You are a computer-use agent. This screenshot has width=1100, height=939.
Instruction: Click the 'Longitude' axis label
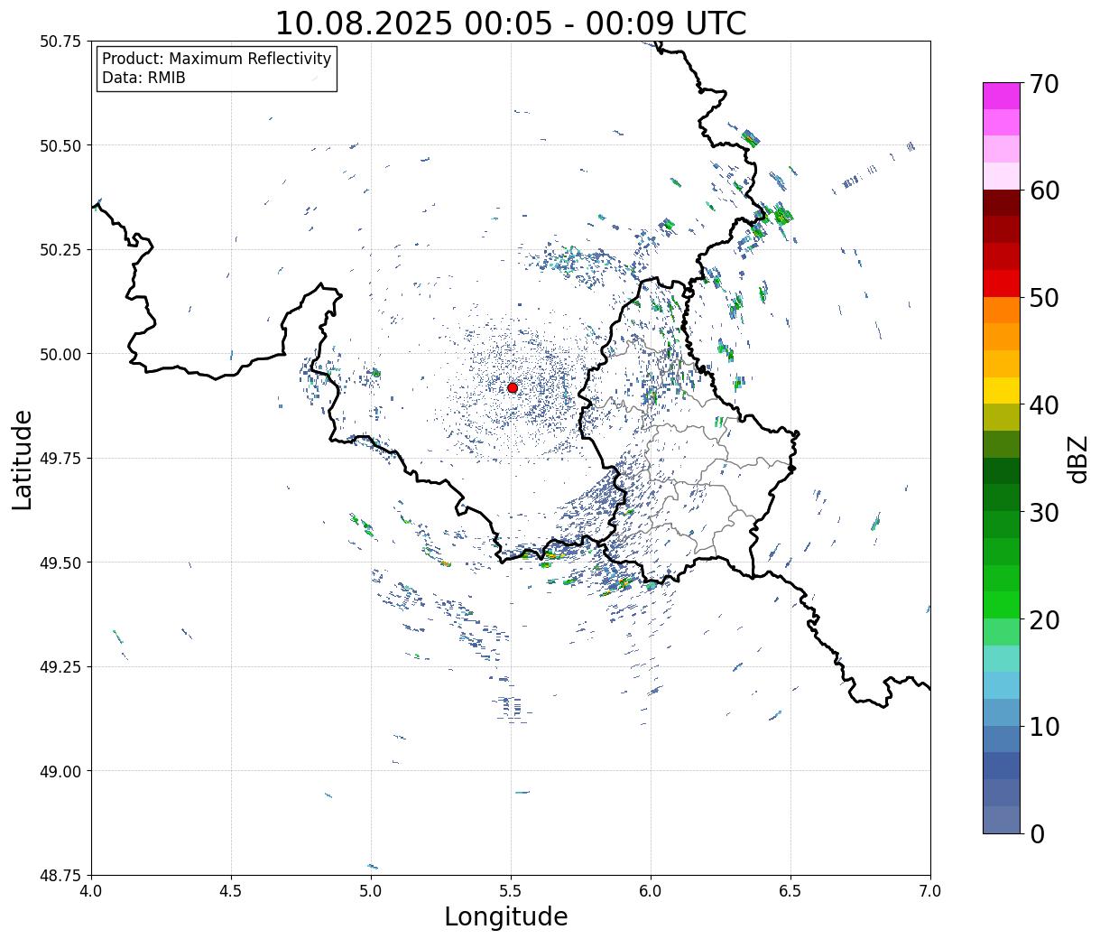pos(506,916)
